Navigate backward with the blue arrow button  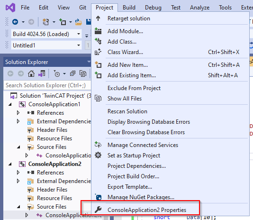click(x=15, y=22)
